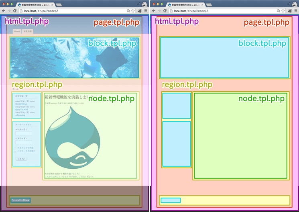
Task: Click the ホーム breadcrumb link
Action: pyautogui.click(x=15, y=89)
